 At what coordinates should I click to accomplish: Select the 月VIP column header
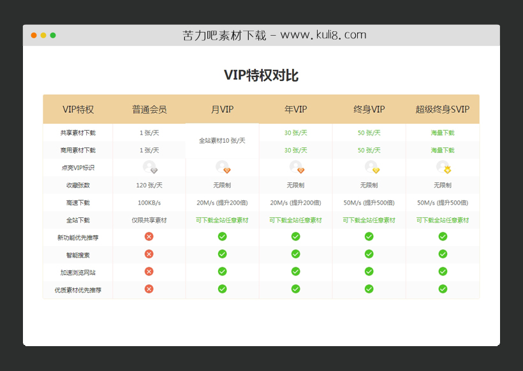tap(222, 109)
